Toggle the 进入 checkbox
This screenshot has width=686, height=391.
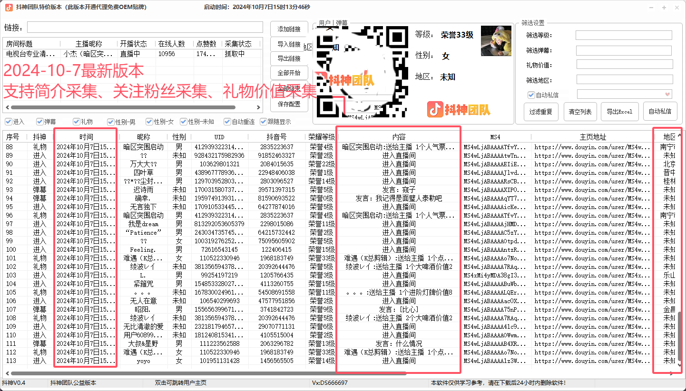pyautogui.click(x=8, y=122)
